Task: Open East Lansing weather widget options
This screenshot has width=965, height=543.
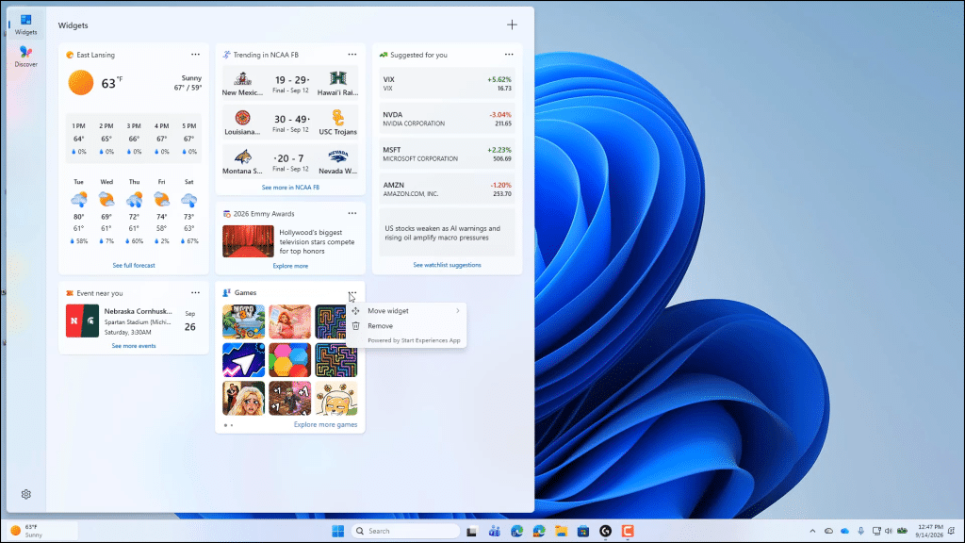Action: [195, 54]
